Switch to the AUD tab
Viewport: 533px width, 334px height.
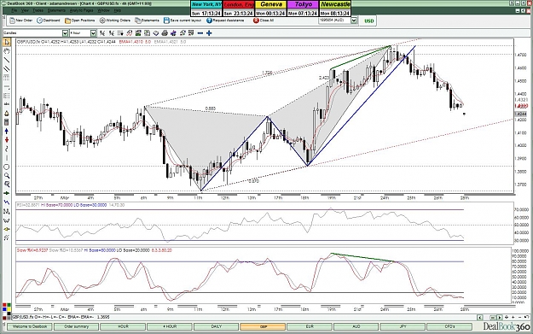(x=356, y=326)
